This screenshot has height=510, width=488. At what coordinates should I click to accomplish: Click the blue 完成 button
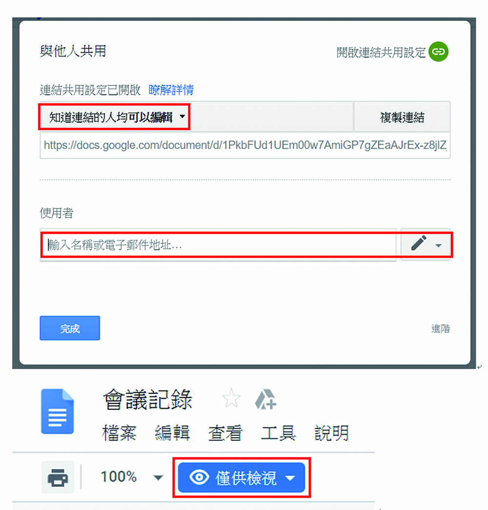pyautogui.click(x=70, y=328)
